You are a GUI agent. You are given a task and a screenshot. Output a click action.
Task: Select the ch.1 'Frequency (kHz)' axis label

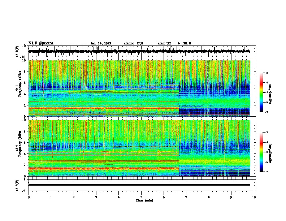20,84
